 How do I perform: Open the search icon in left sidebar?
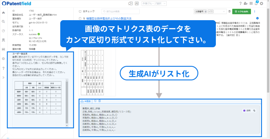coord(3,21)
